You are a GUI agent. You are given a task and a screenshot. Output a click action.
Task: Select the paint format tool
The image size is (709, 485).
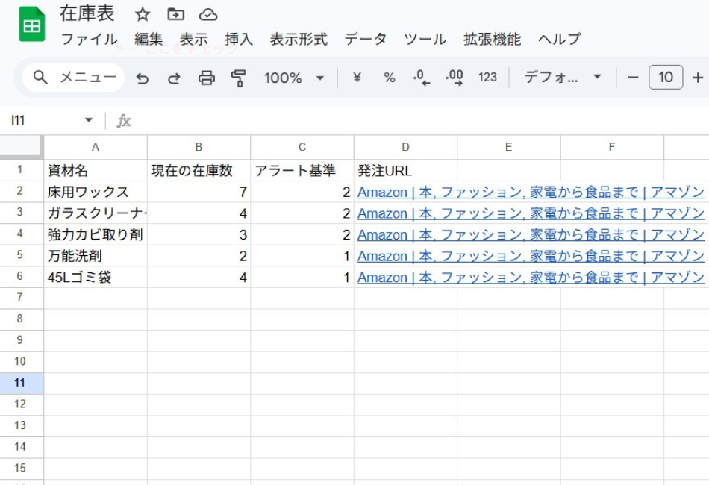[239, 77]
